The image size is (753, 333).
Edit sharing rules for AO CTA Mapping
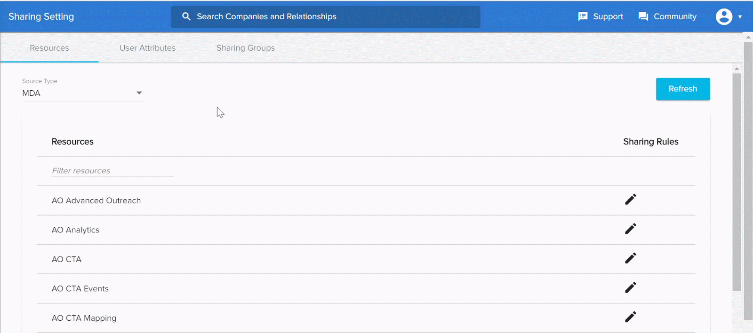(x=631, y=317)
